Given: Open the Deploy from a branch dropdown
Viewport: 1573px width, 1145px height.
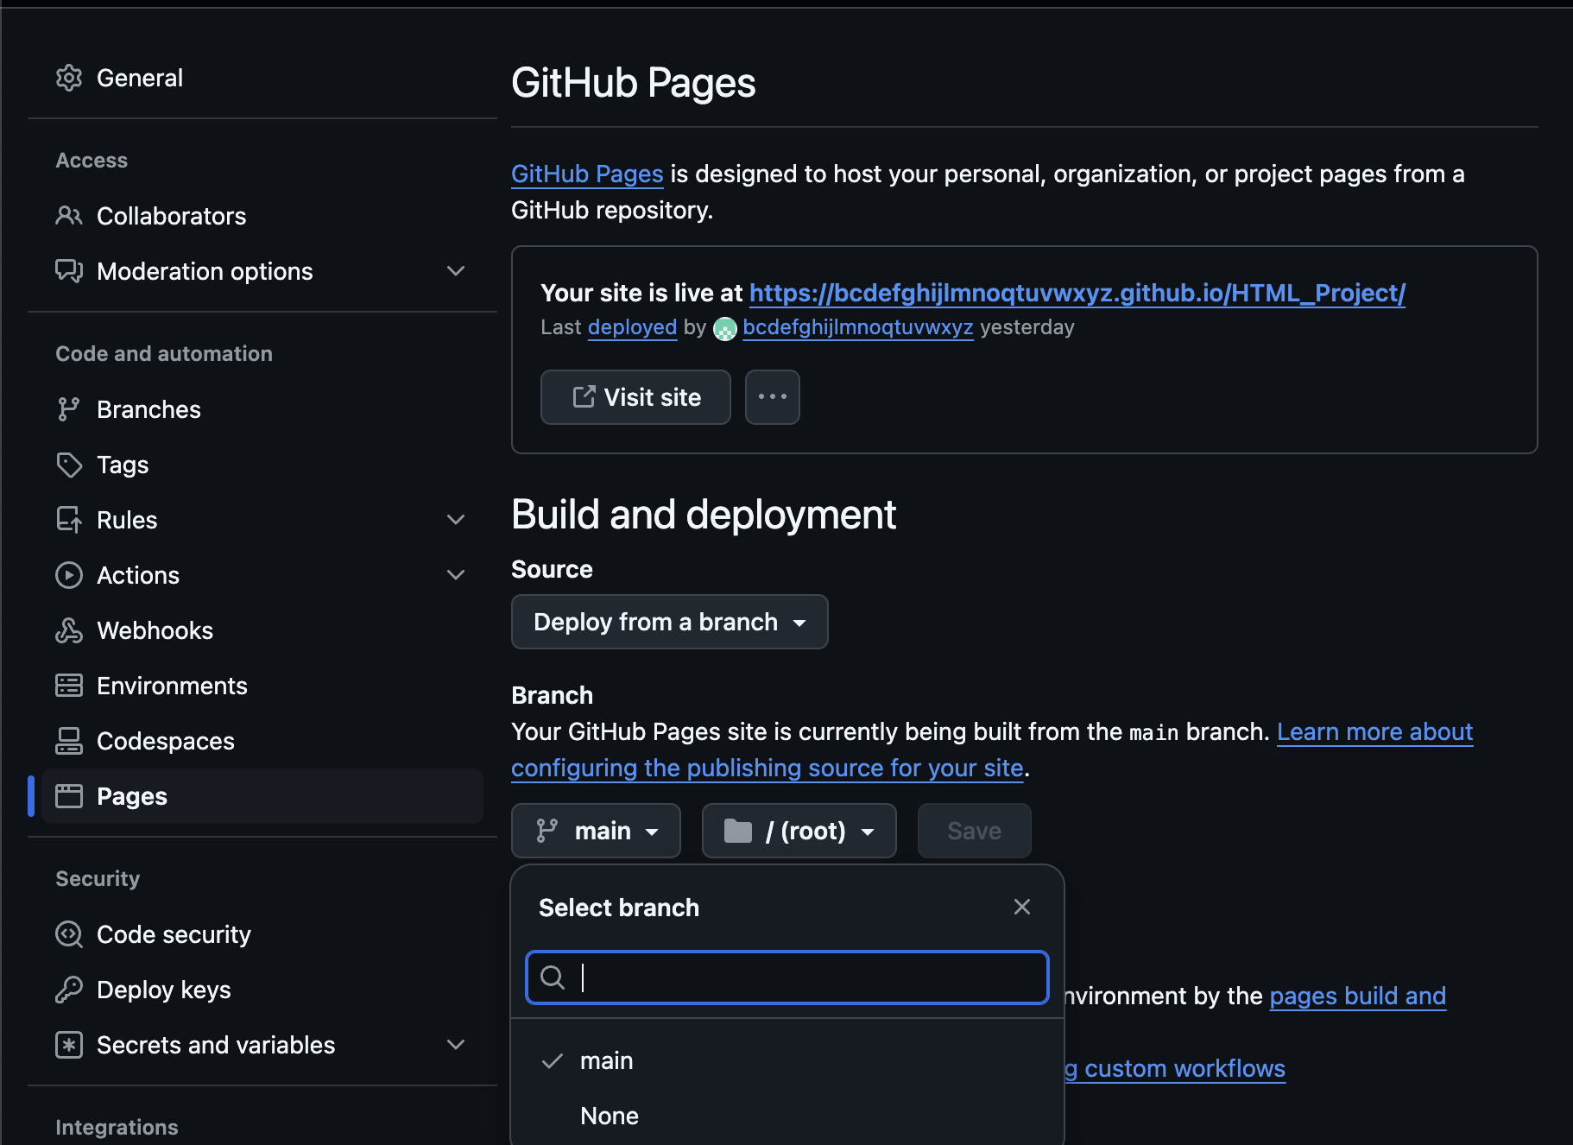Looking at the screenshot, I should [669, 622].
